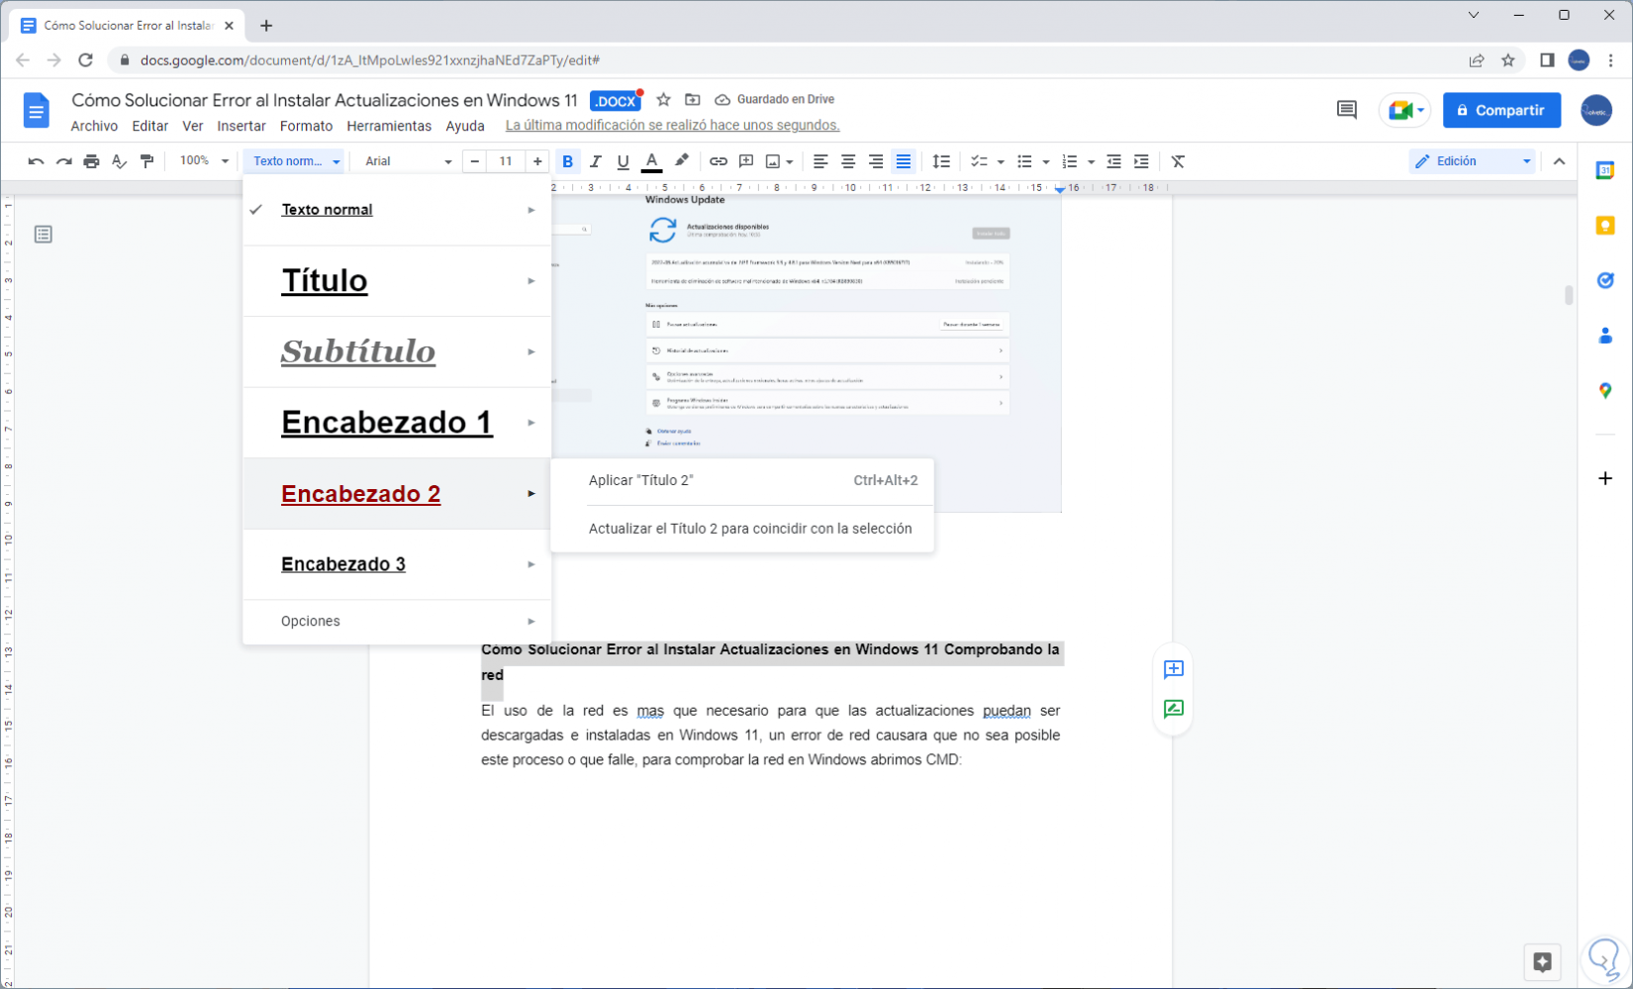This screenshot has width=1633, height=989.
Task: Insert a bulleted list
Action: pyautogui.click(x=1024, y=161)
